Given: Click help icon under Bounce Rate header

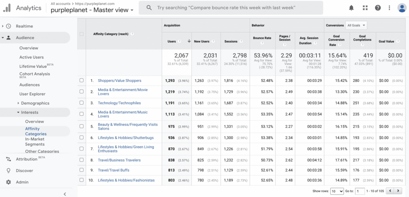Looking at the screenshot, I should pyautogui.click(x=262, y=43).
